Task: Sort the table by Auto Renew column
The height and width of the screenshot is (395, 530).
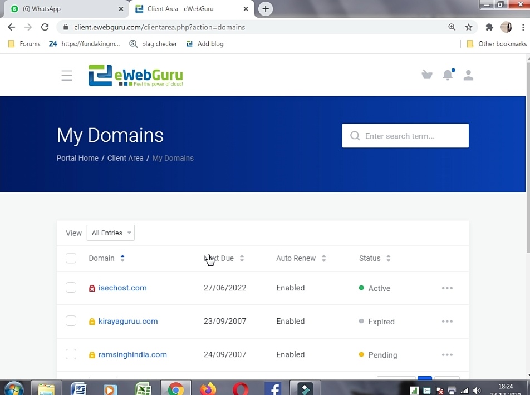Action: pyautogui.click(x=301, y=258)
